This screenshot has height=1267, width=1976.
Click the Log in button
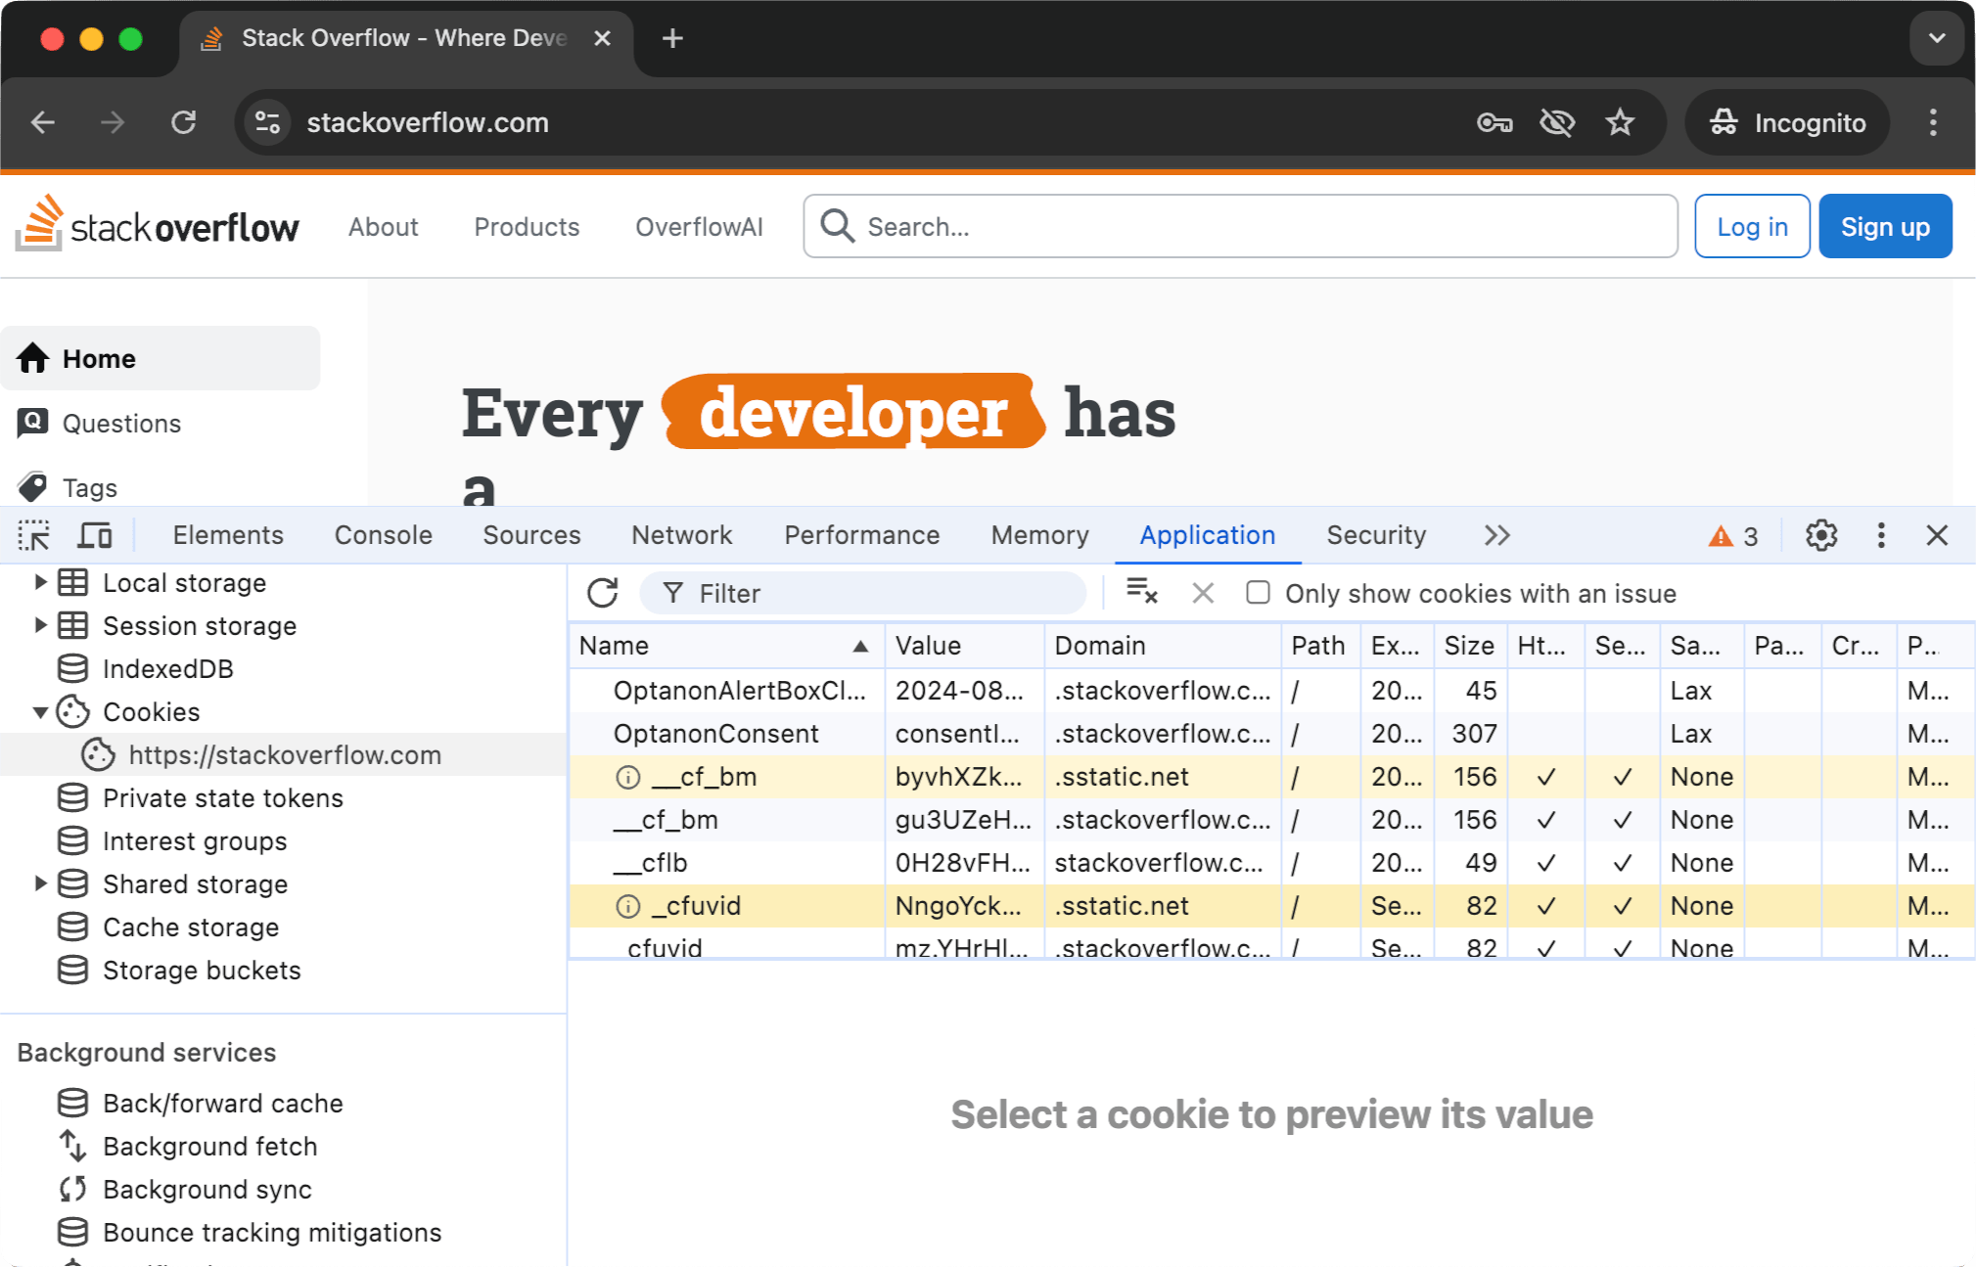tap(1752, 226)
